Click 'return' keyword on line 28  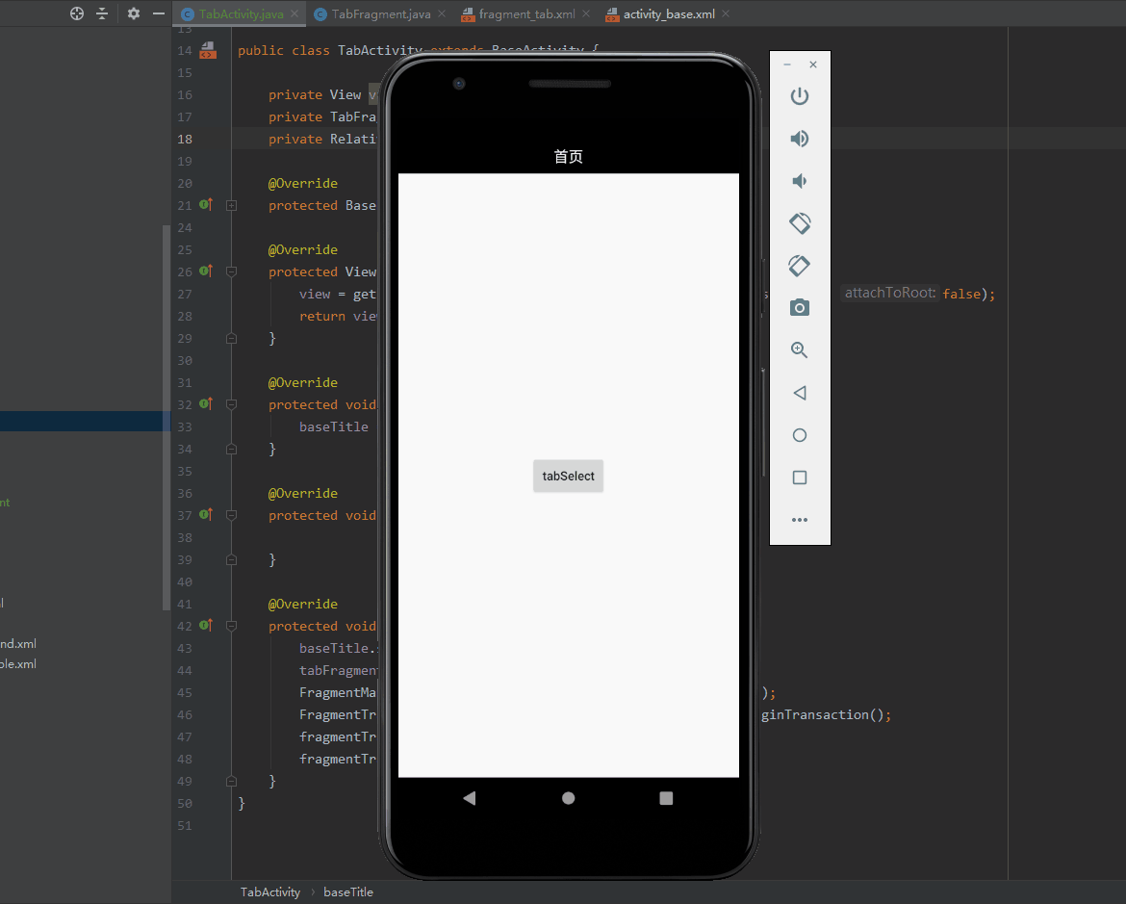(x=321, y=316)
